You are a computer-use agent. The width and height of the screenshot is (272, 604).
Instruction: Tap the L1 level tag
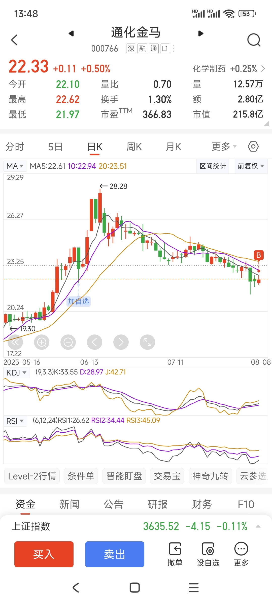(x=165, y=49)
